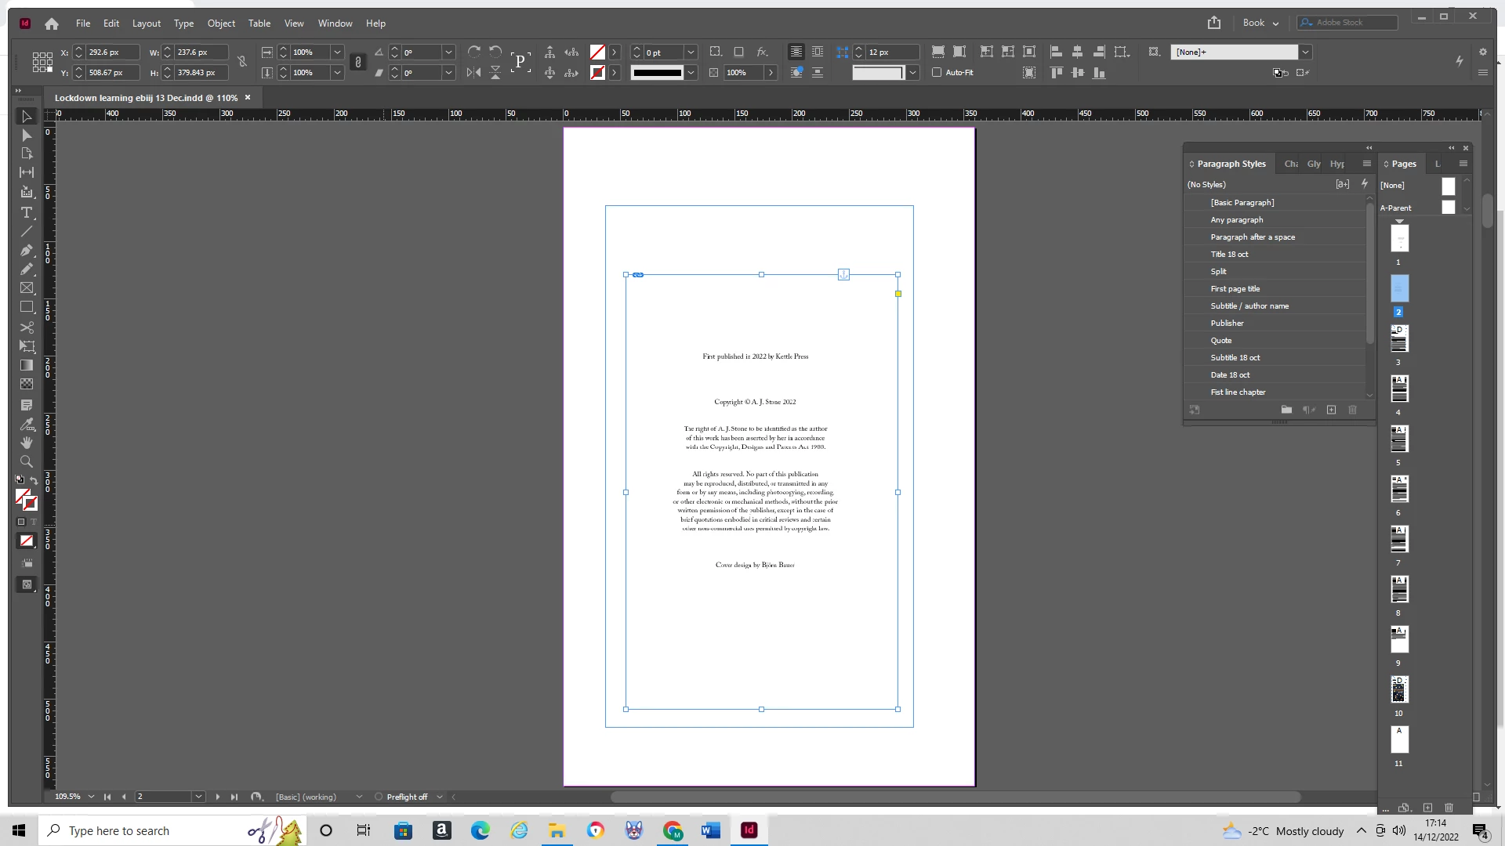Open the object style [None]+ dropdown
Image resolution: width=1505 pixels, height=846 pixels.
click(1305, 52)
